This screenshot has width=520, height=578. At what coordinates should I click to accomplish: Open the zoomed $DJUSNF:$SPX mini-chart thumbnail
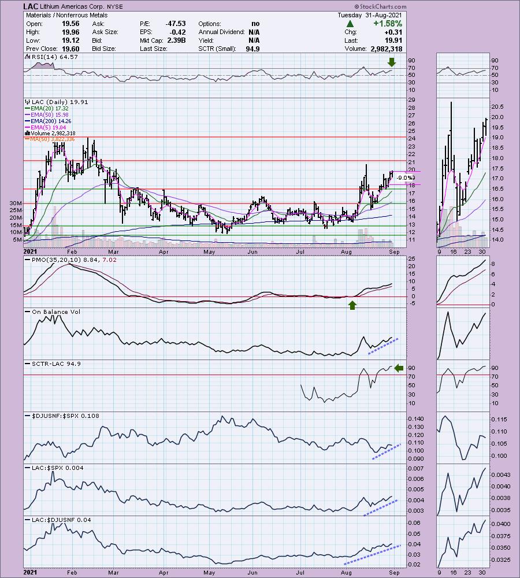(463, 438)
